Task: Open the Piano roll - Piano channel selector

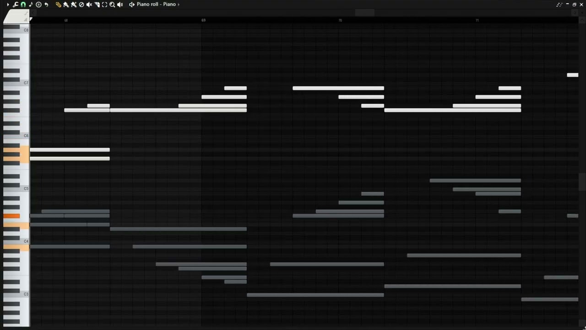Action: pos(156,5)
